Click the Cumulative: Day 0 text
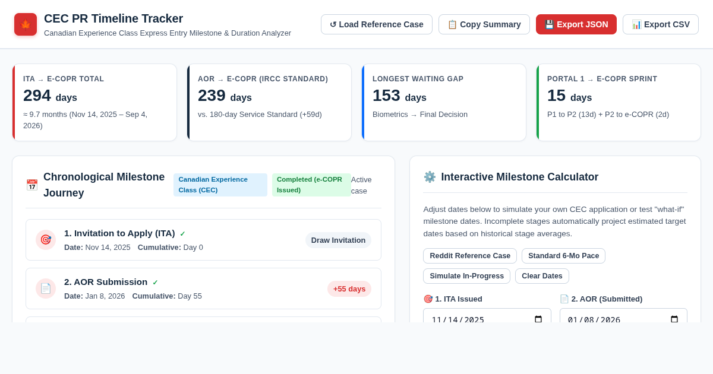 (x=171, y=247)
